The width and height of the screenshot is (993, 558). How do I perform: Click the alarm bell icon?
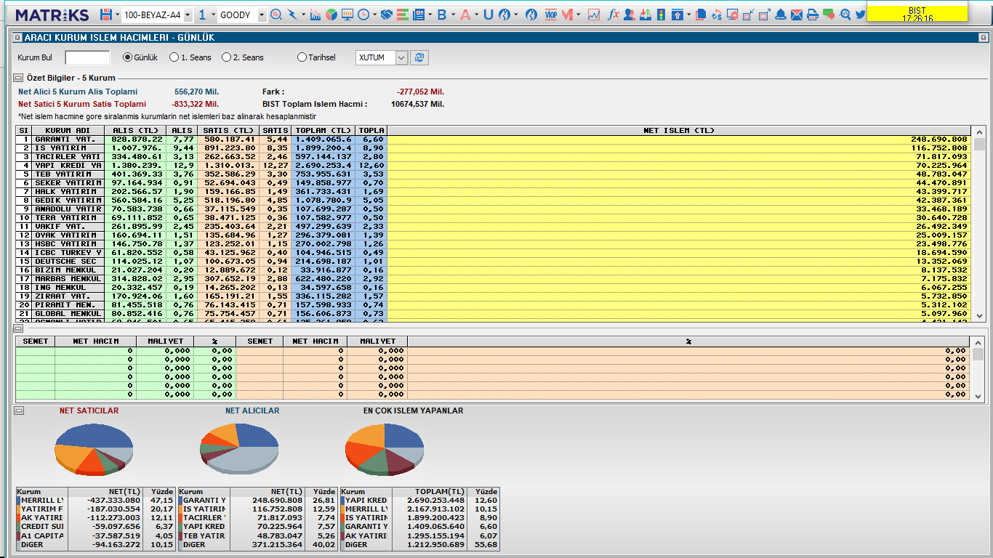tap(781, 15)
